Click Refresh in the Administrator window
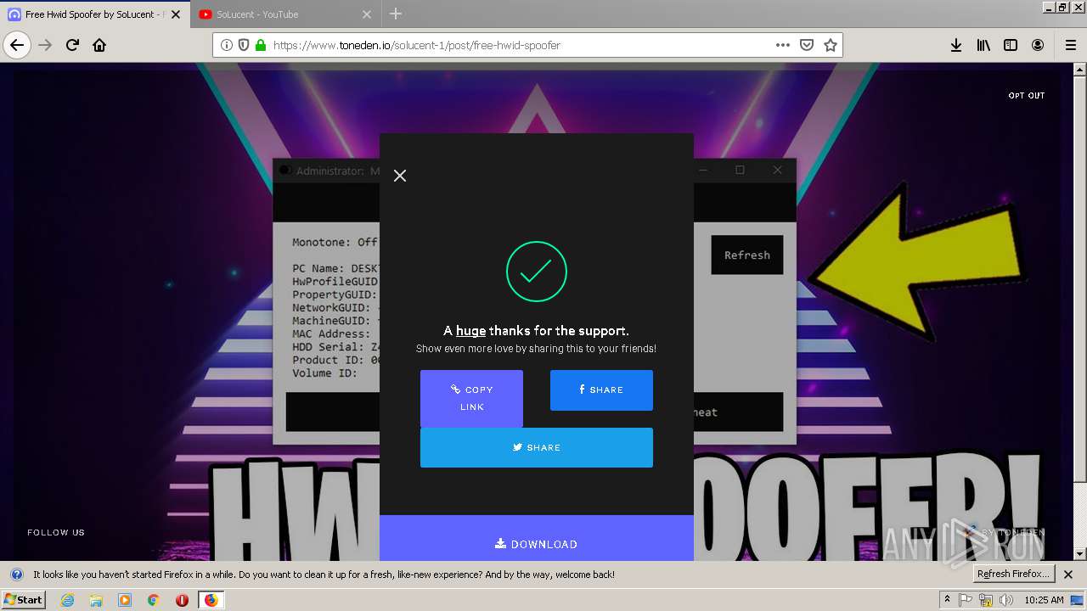The width and height of the screenshot is (1087, 611). pos(747,255)
